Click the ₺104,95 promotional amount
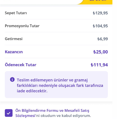 100,26
